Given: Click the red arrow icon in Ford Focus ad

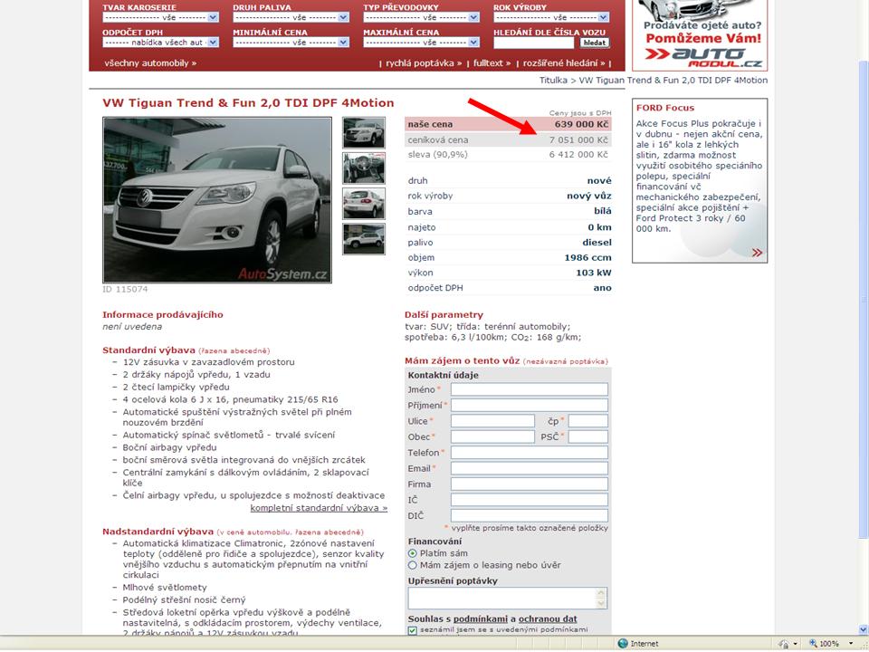Looking at the screenshot, I should coord(757,254).
